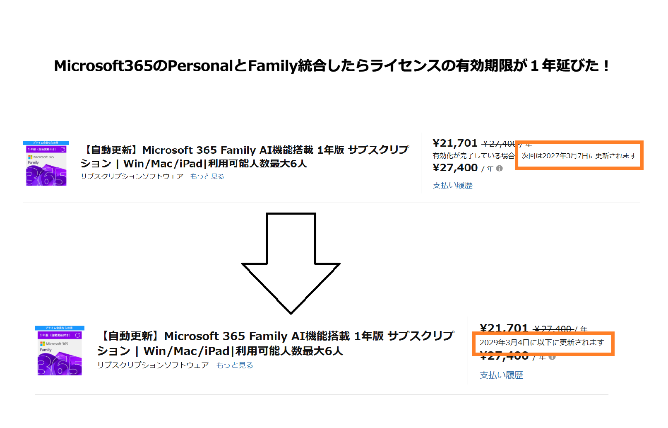Click auto-renew circular arrow on upper product image

pos(63,149)
